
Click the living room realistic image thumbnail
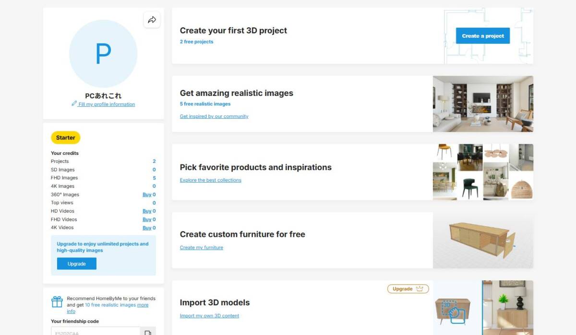[x=483, y=104]
